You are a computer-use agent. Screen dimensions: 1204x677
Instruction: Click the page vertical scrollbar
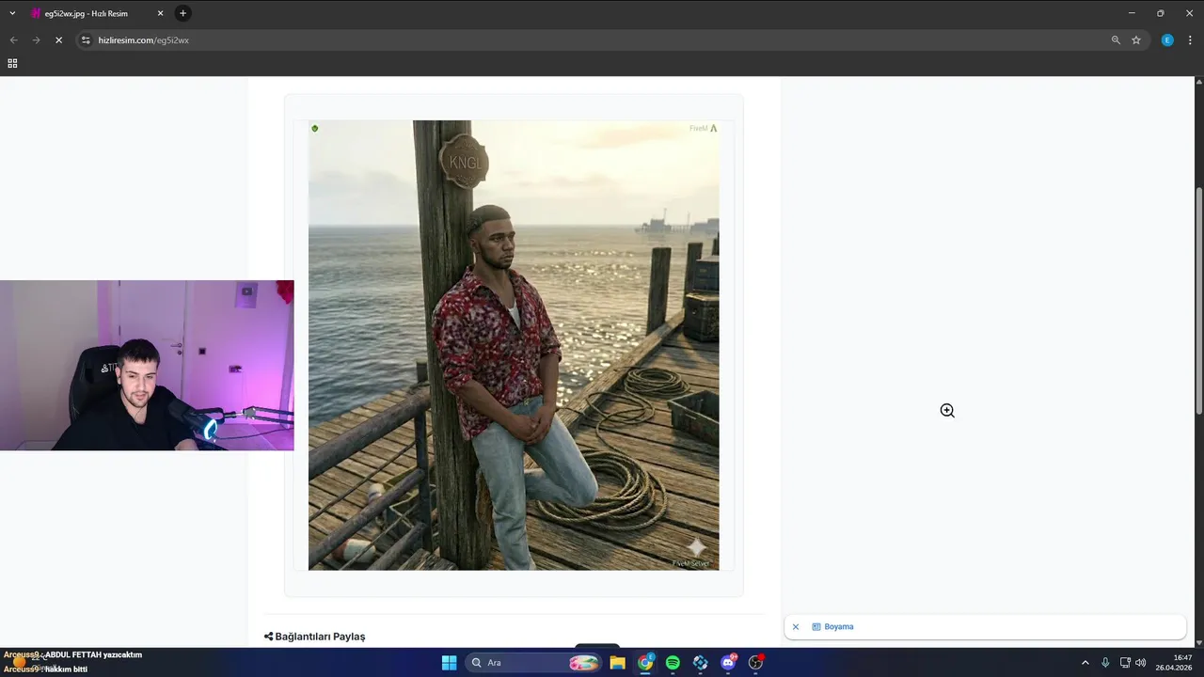[x=1198, y=301]
